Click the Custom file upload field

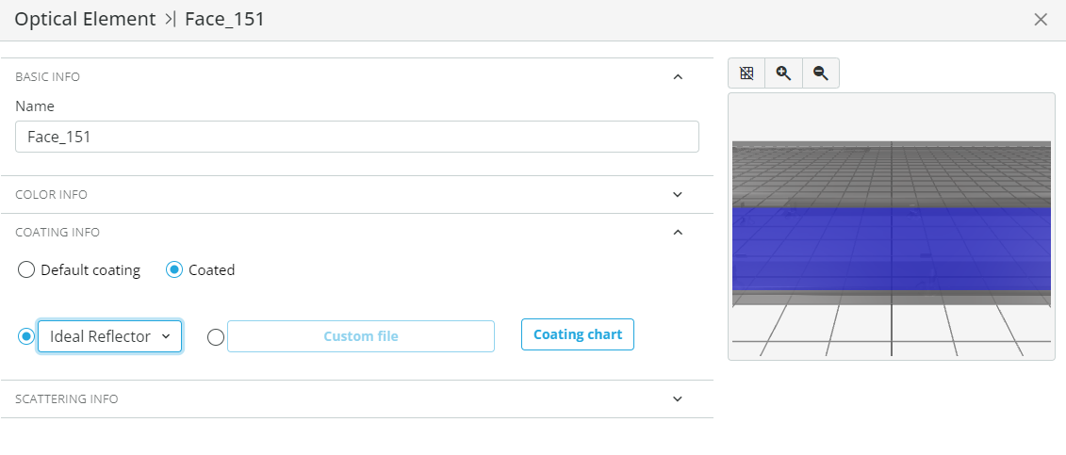coord(360,336)
